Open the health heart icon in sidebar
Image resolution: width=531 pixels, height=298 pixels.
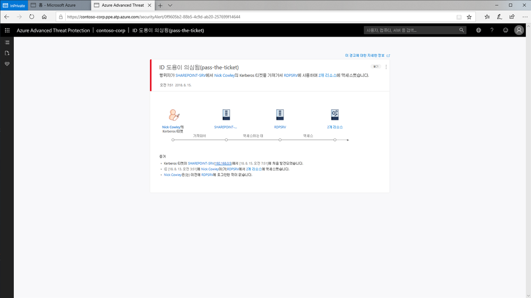coord(7,64)
